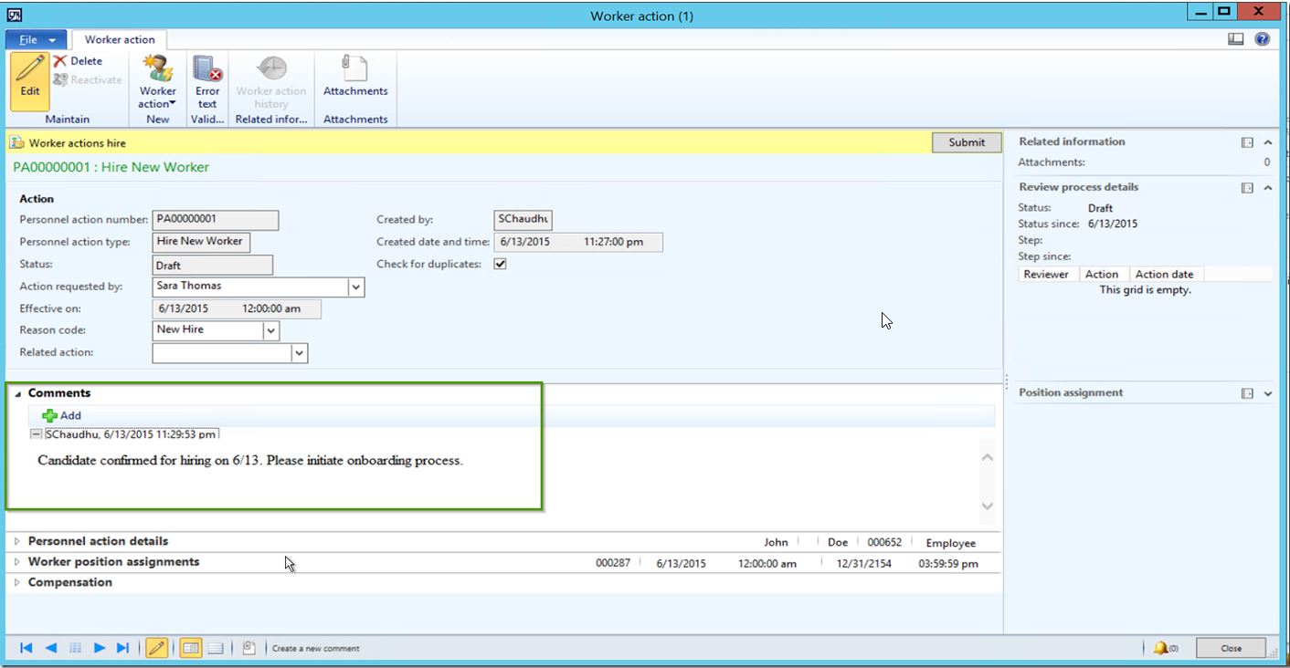Open the File menu
This screenshot has width=1290, height=668.
(x=36, y=40)
